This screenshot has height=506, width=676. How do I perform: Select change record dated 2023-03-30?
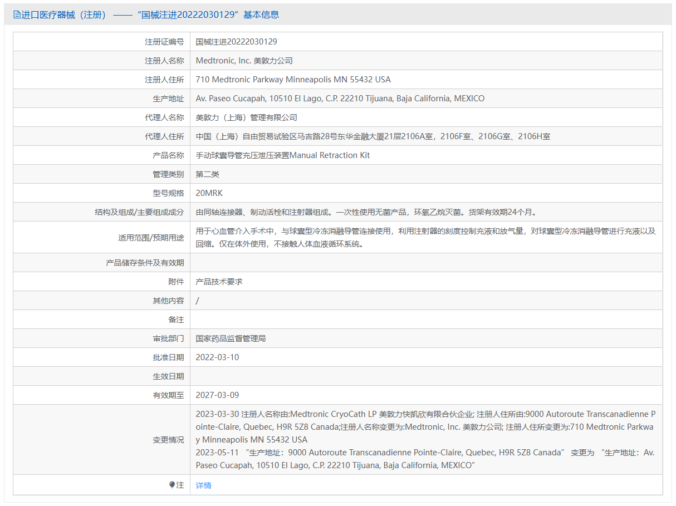[x=426, y=427]
